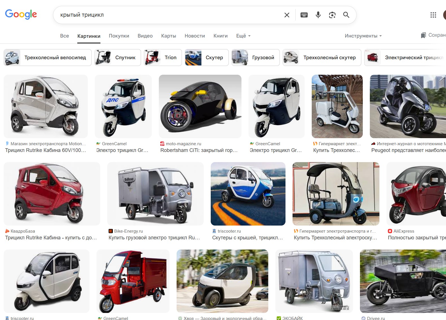Start voice search with microphone icon
Image resolution: width=446 pixels, height=320 pixels.
pos(318,15)
